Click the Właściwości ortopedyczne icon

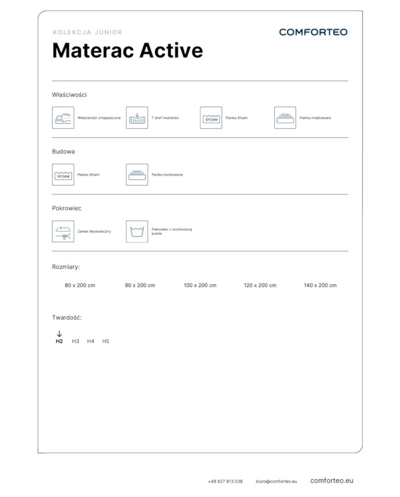pos(63,118)
